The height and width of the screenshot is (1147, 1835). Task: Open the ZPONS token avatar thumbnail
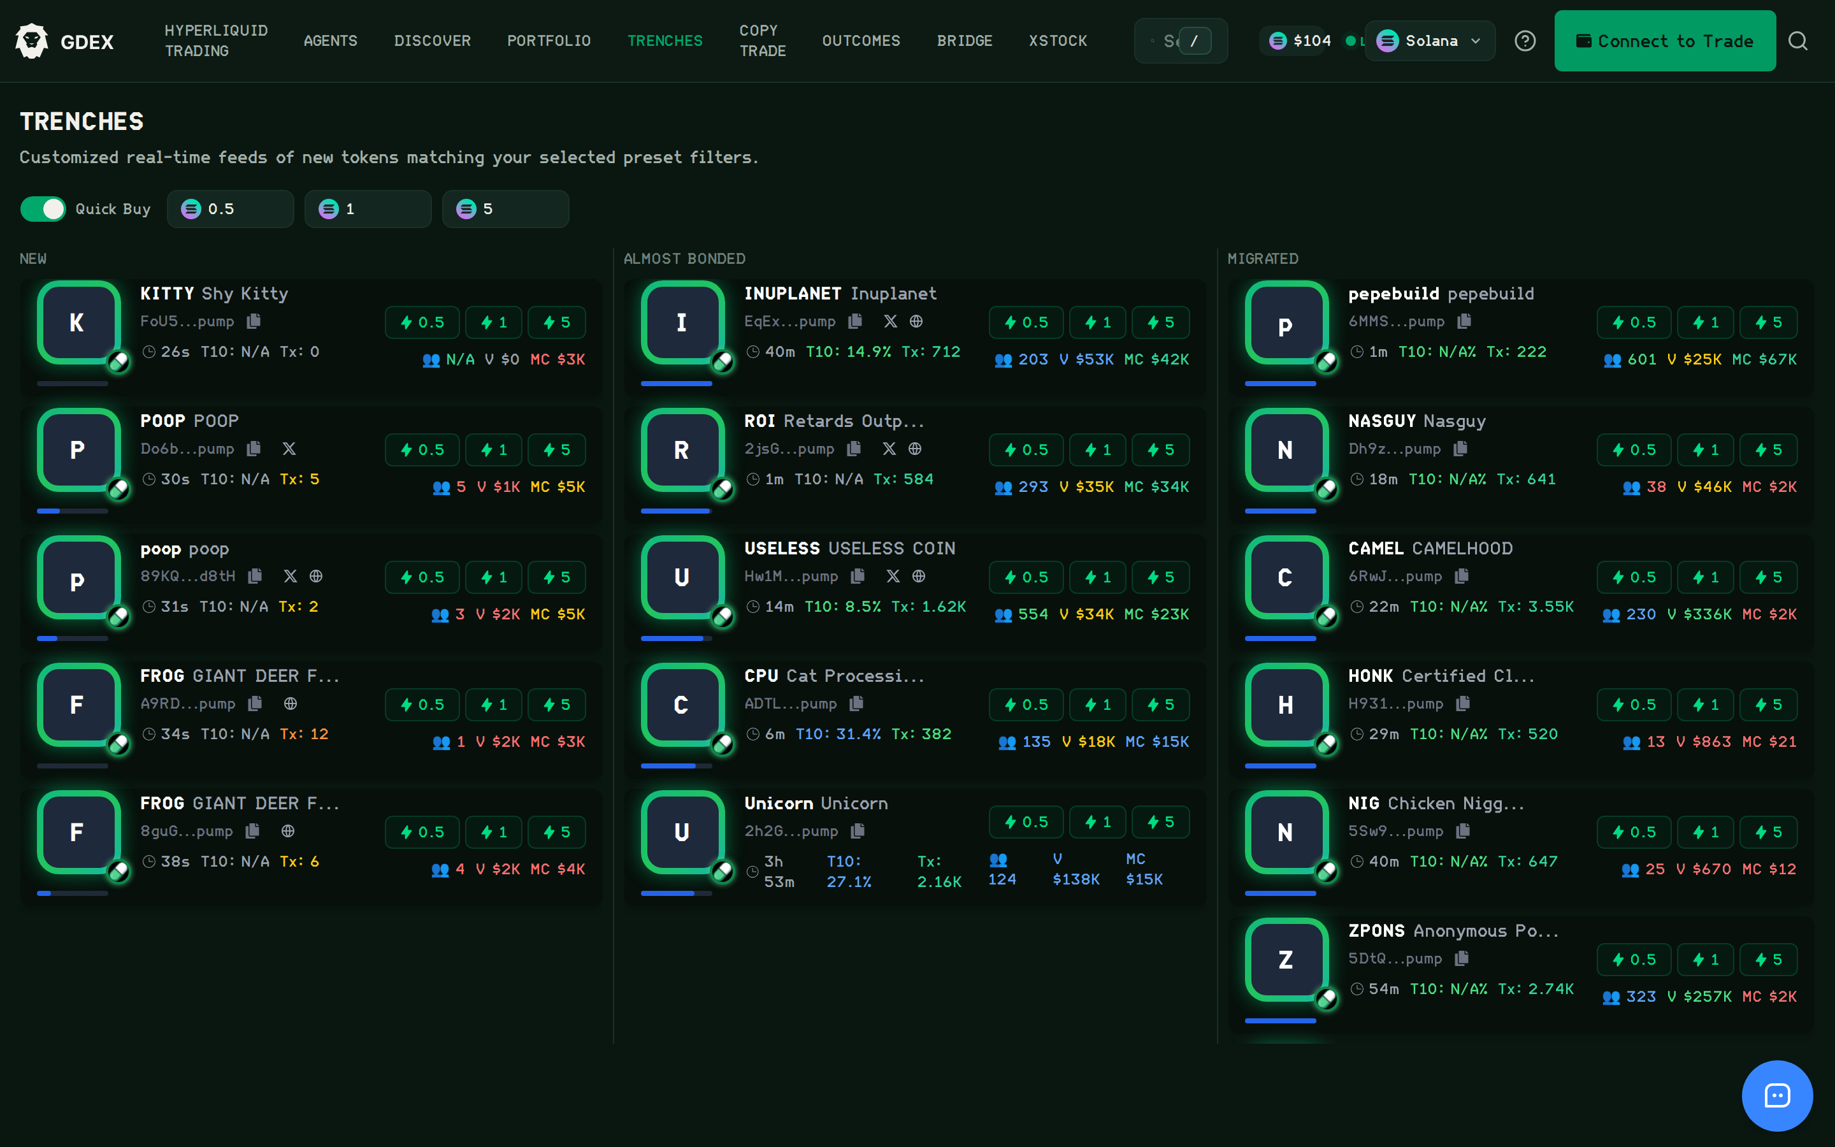click(x=1287, y=960)
